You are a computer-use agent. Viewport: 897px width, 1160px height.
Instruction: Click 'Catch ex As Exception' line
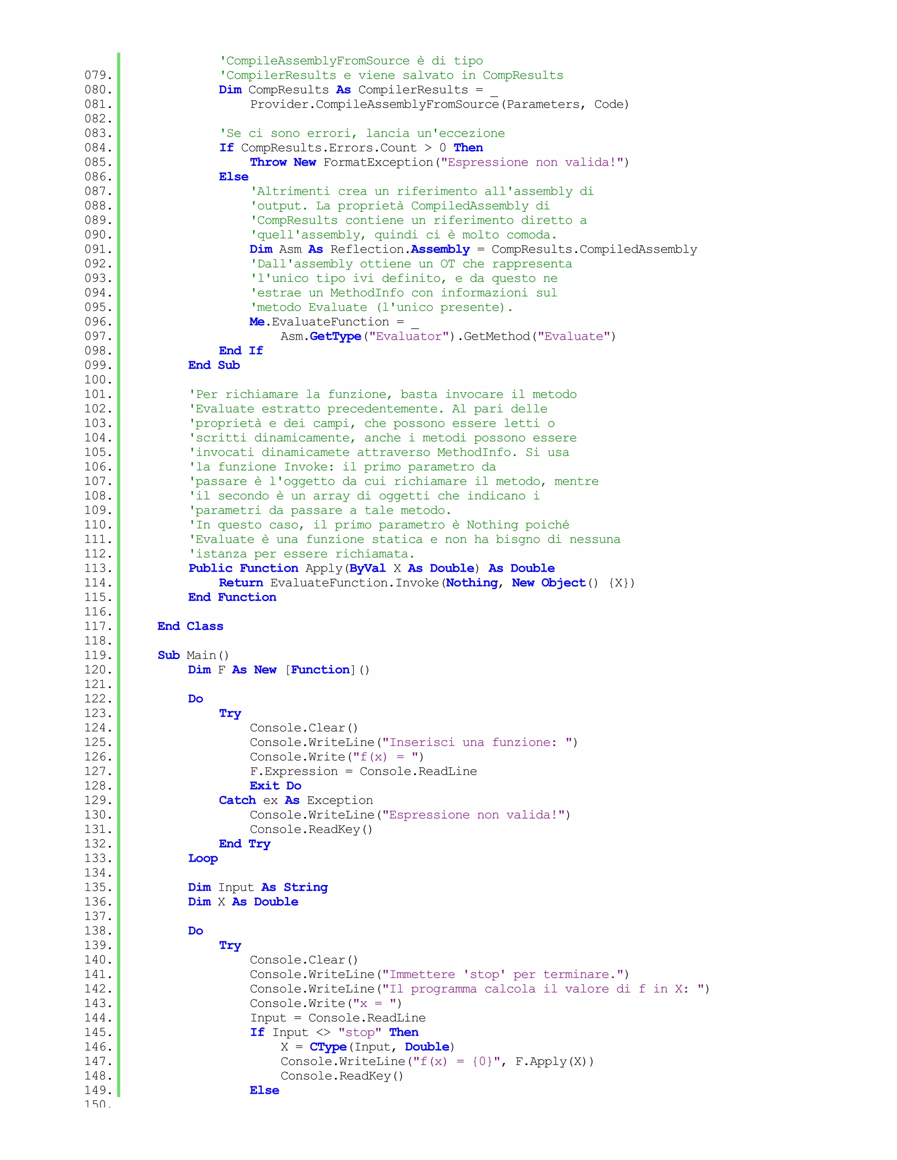tap(296, 801)
